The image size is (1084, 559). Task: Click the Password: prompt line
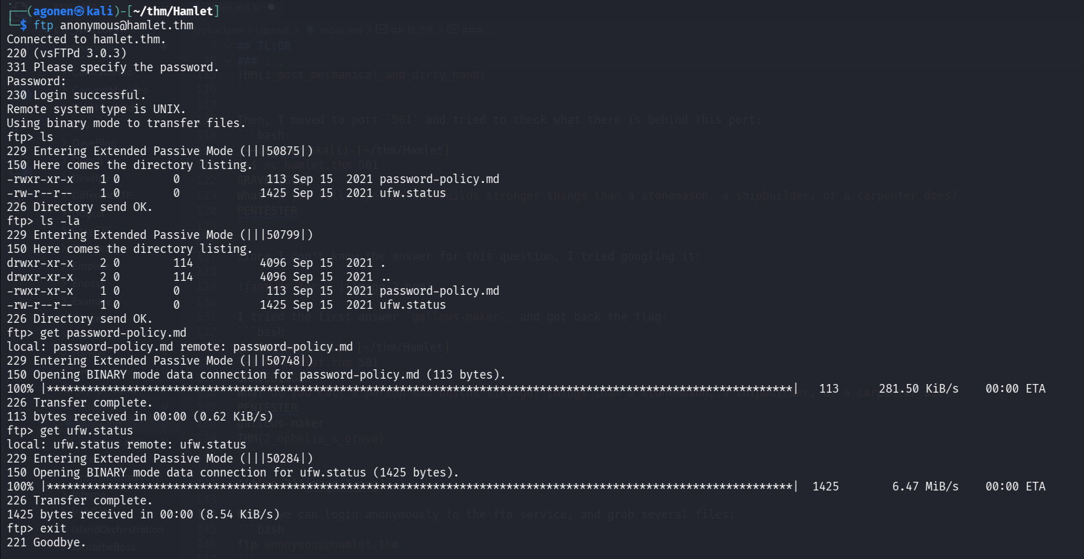tap(36, 81)
